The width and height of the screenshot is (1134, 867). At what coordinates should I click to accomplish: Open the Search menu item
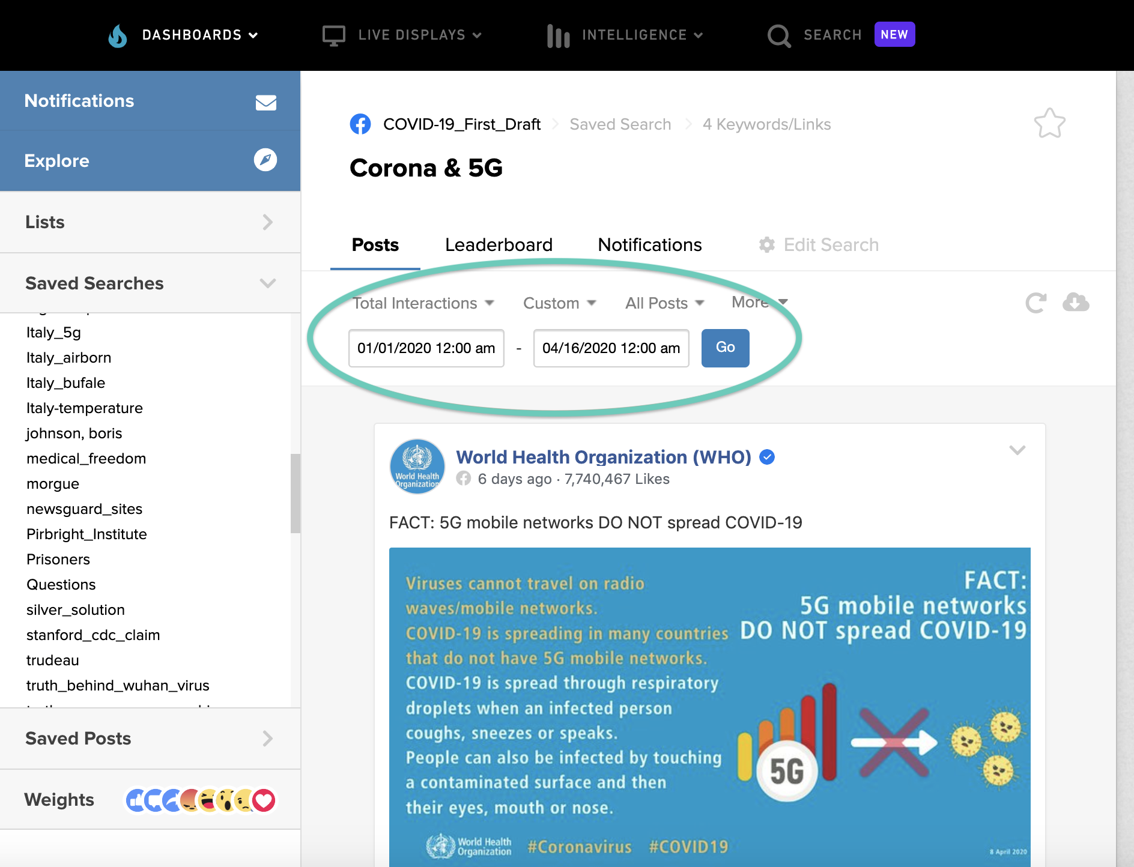[x=832, y=35]
